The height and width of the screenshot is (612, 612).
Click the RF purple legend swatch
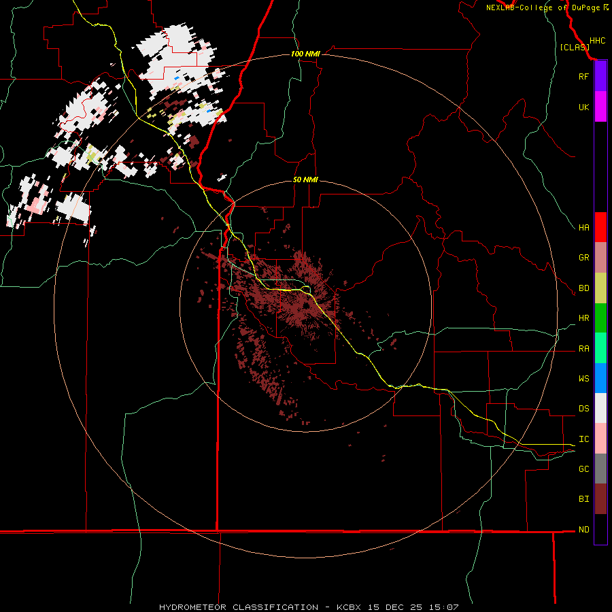tap(600, 76)
